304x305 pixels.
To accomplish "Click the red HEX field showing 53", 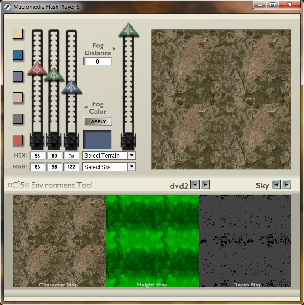I will [x=38, y=156].
